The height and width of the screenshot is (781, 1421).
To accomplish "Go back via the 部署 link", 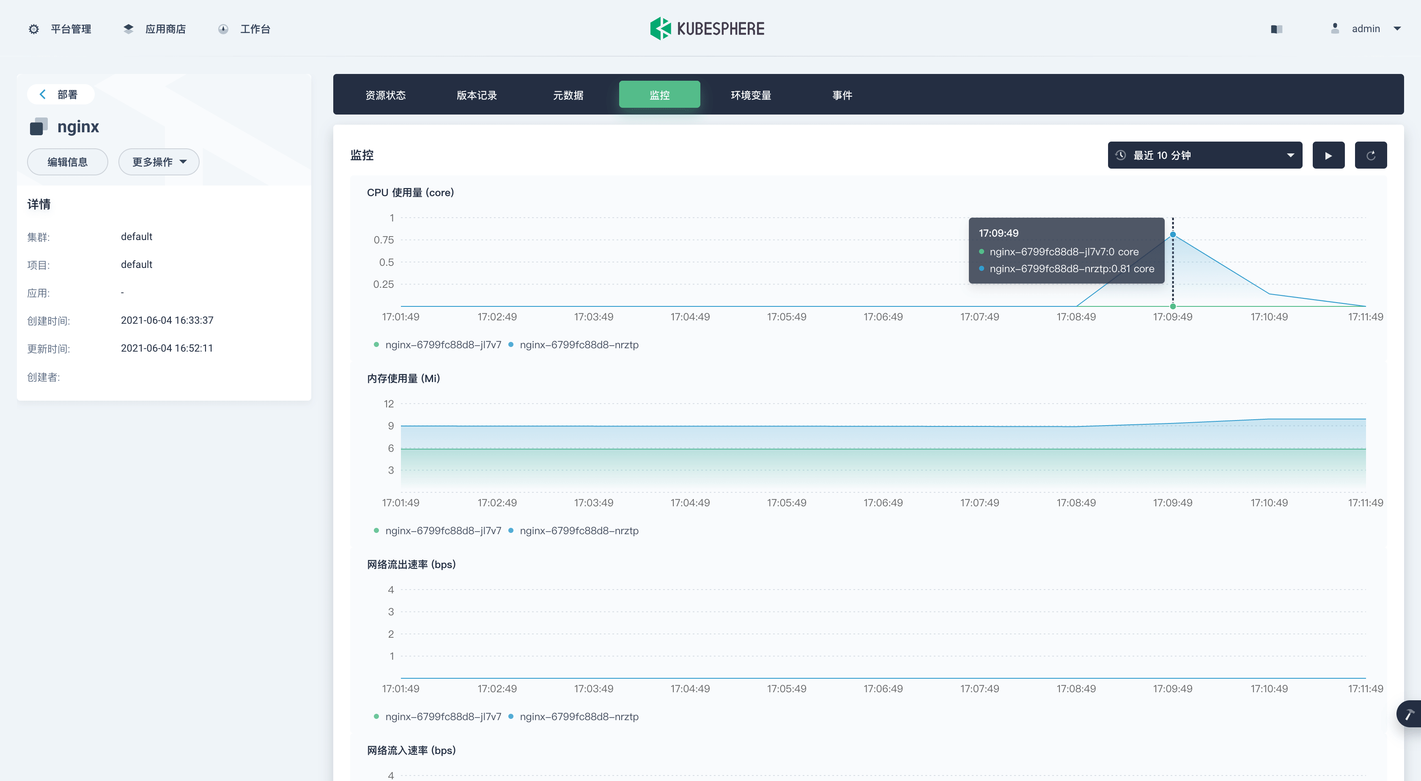I will (60, 94).
